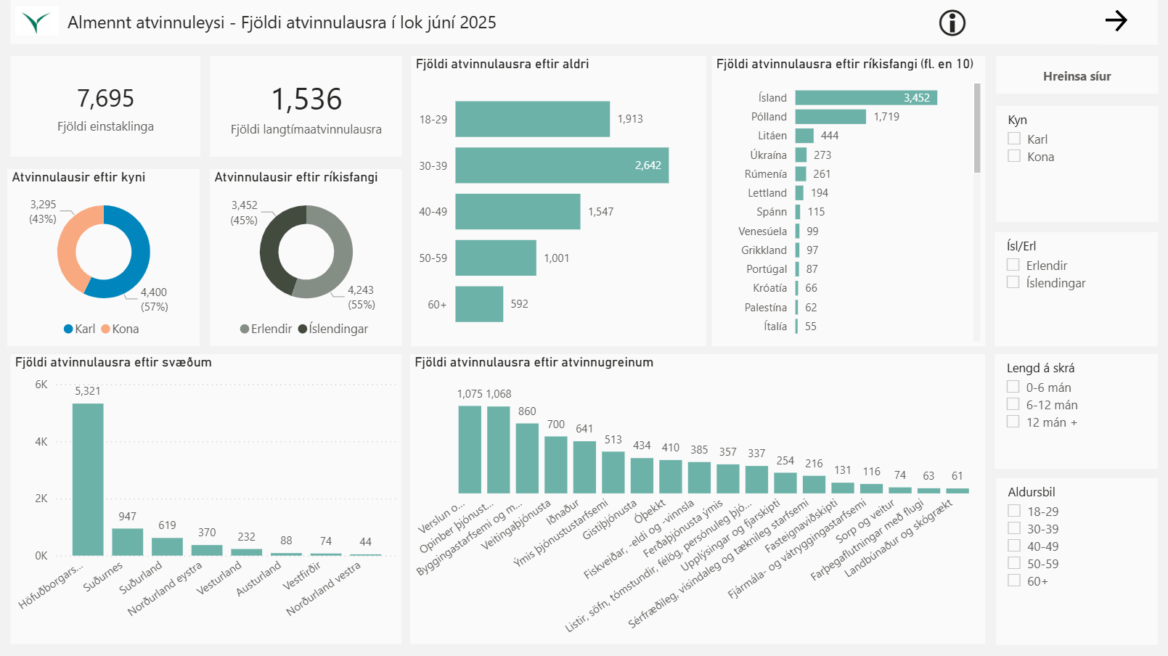Select the 40-49 age slicer checkbox
The height and width of the screenshot is (656, 1168).
click(1014, 546)
